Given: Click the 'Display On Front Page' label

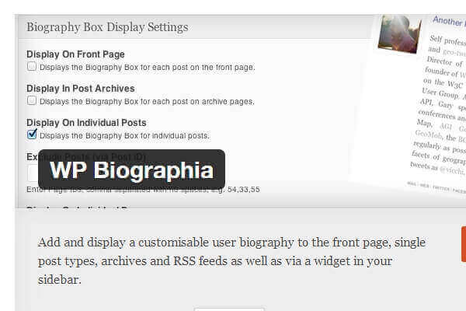Looking at the screenshot, I should [x=75, y=54].
